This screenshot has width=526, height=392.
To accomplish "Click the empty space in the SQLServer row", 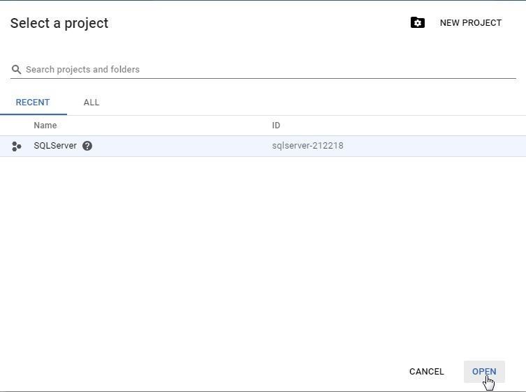I will [x=182, y=146].
